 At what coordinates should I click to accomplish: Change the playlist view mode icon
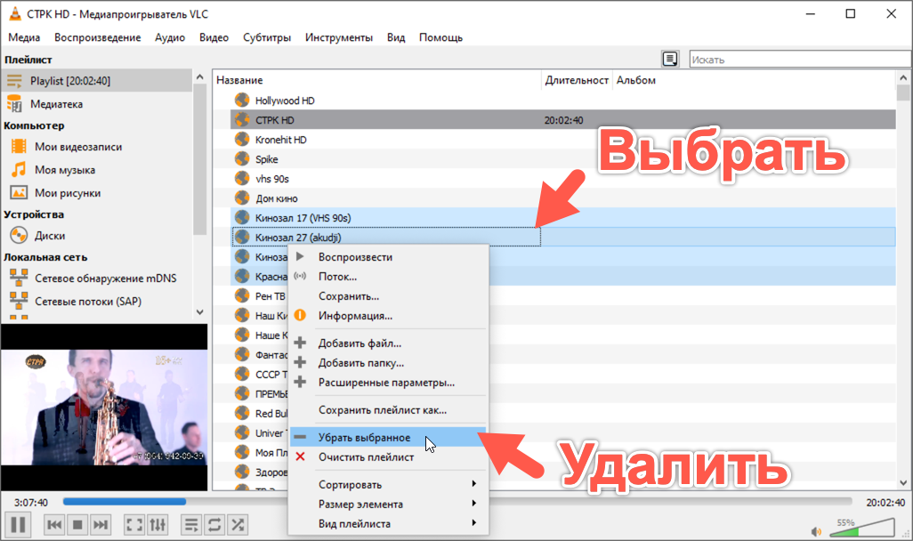670,59
